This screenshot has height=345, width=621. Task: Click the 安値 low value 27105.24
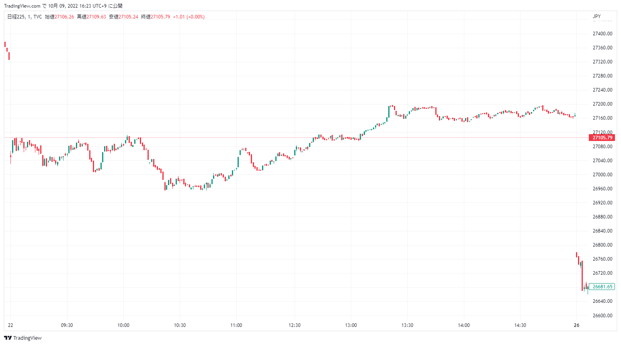[128, 17]
